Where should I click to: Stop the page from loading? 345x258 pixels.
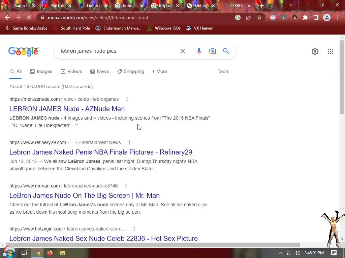click(x=29, y=17)
